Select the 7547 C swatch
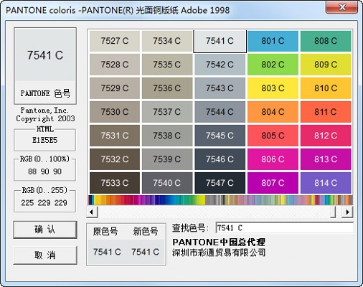The height and width of the screenshot is (287, 363). pos(220,183)
